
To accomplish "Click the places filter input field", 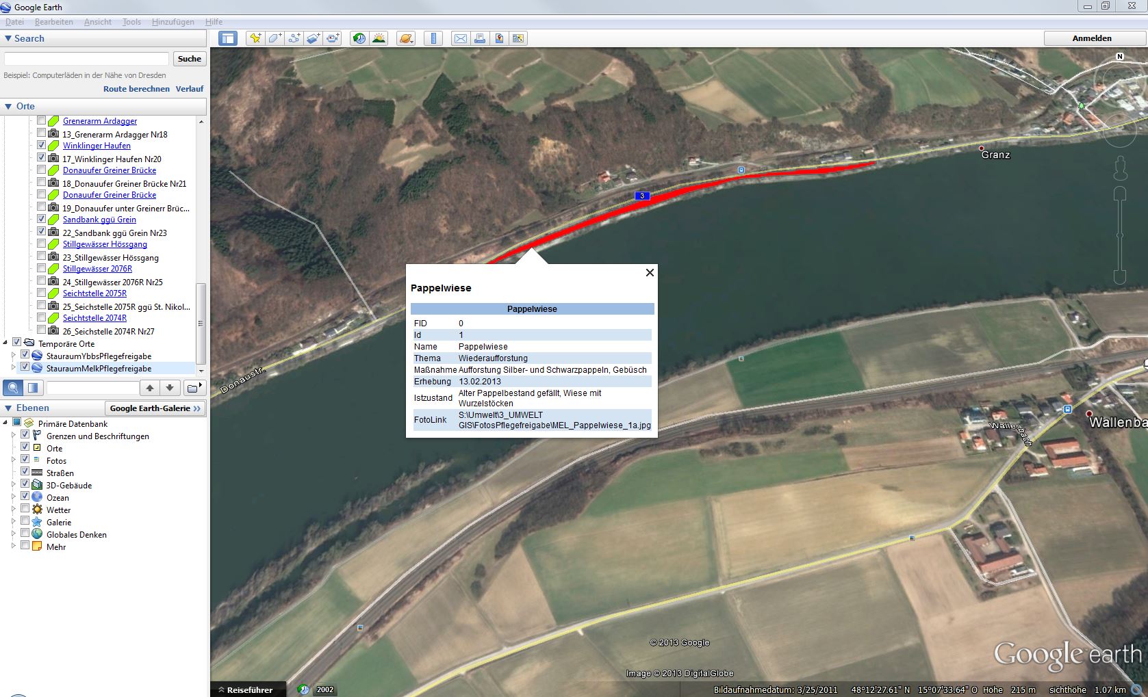I will tap(92, 388).
